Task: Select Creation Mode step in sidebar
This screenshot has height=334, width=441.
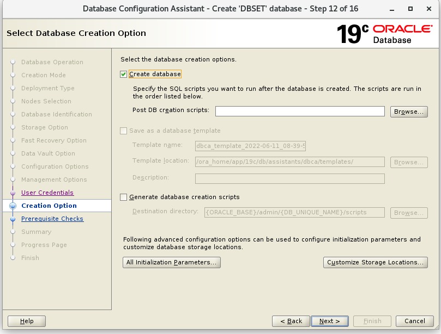Action: [x=44, y=75]
